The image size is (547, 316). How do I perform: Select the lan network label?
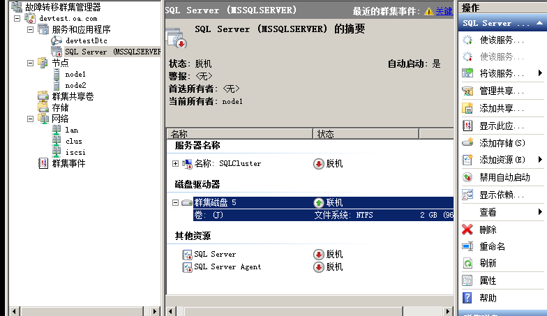[x=71, y=130]
